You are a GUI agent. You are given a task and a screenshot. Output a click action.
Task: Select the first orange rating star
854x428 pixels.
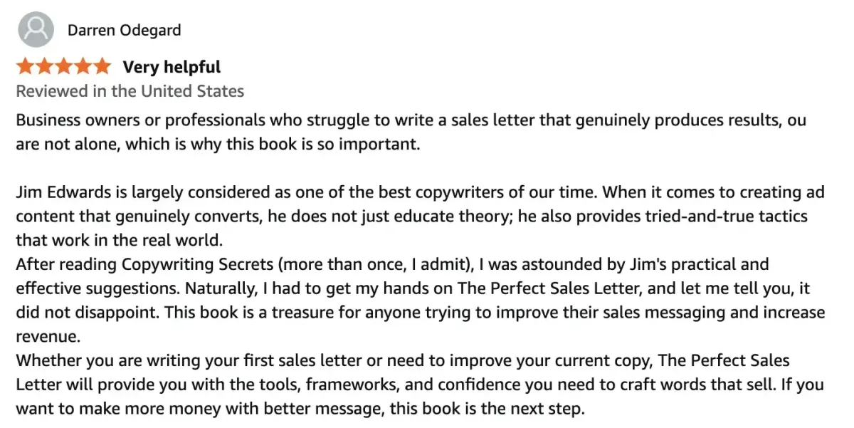click(x=26, y=66)
